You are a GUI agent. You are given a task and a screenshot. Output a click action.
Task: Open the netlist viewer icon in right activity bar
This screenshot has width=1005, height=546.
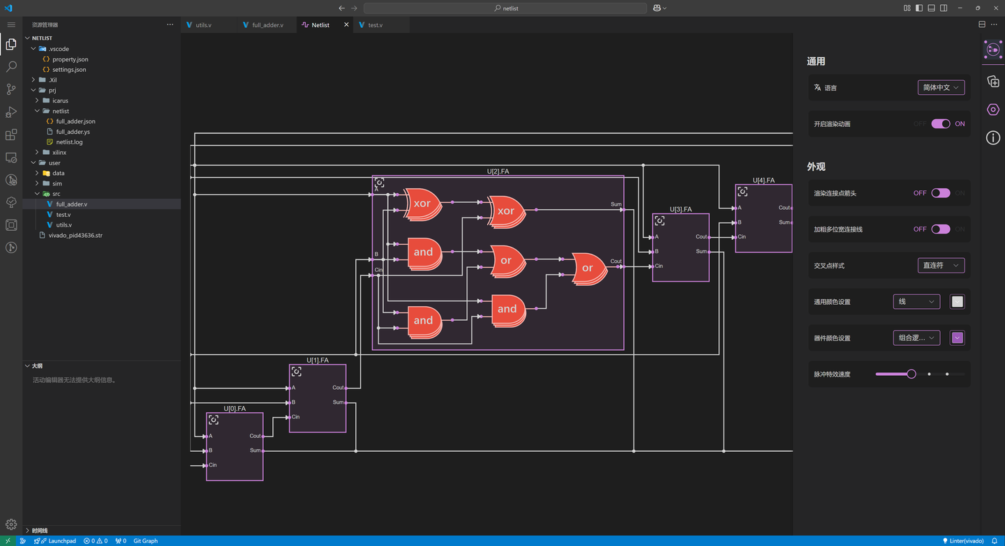tap(992, 50)
